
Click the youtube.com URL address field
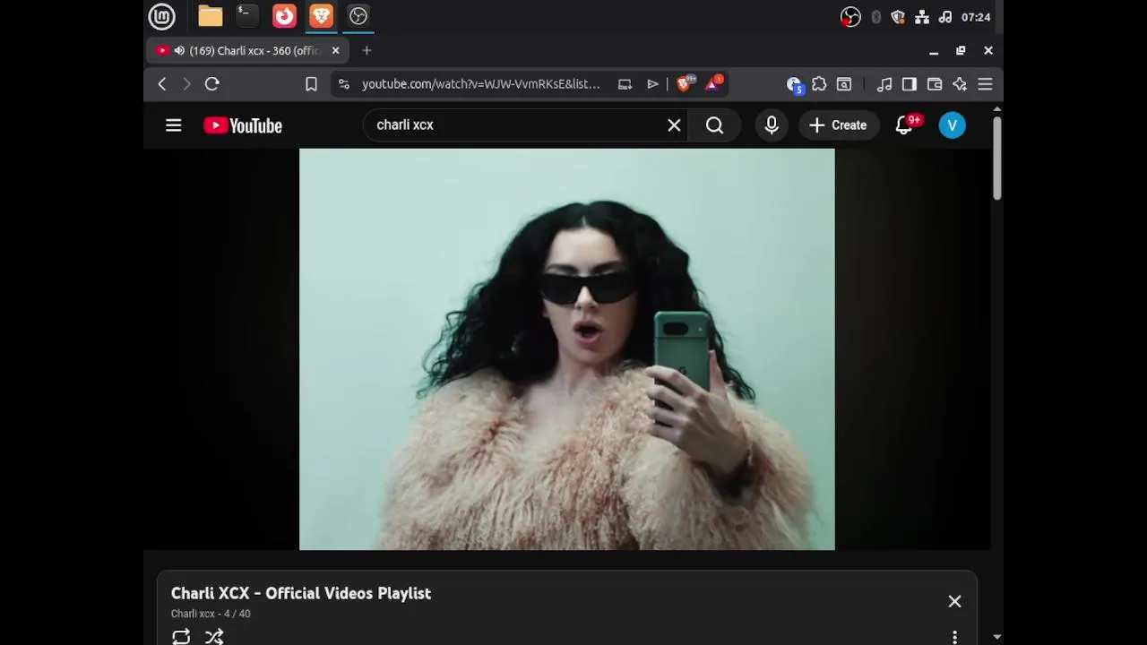click(481, 84)
